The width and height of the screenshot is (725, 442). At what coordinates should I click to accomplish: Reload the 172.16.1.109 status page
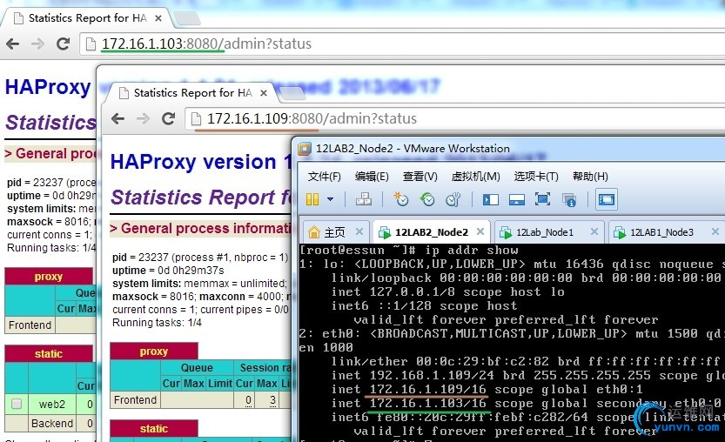pos(168,119)
